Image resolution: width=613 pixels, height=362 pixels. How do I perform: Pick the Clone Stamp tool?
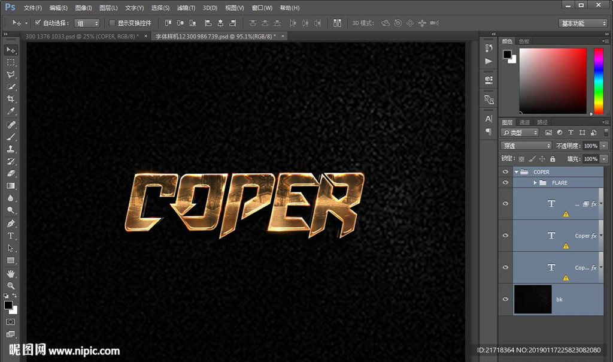11,149
